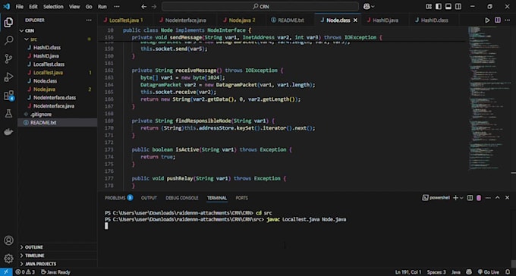
Task: Open the new terminal launch profile dropdown
Action: tap(461, 198)
